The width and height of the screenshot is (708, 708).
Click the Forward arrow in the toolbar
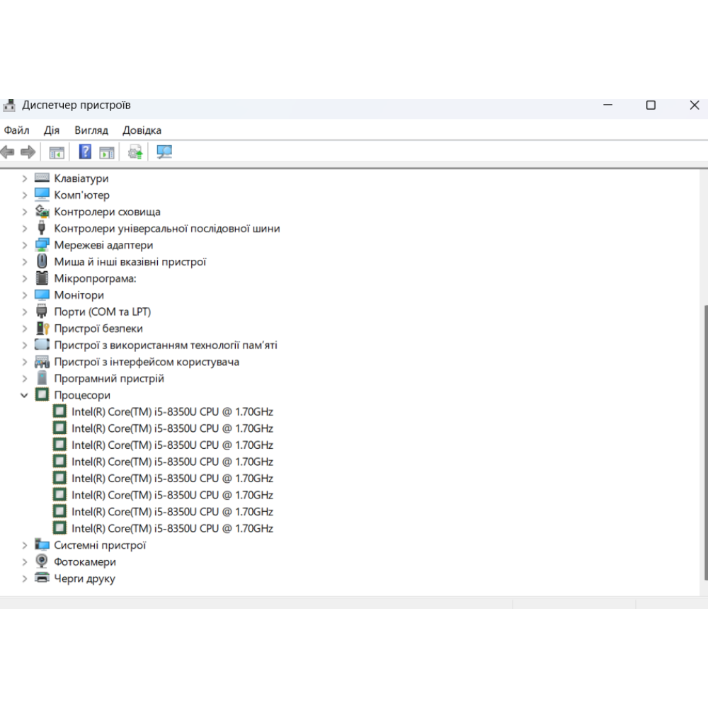(x=28, y=152)
